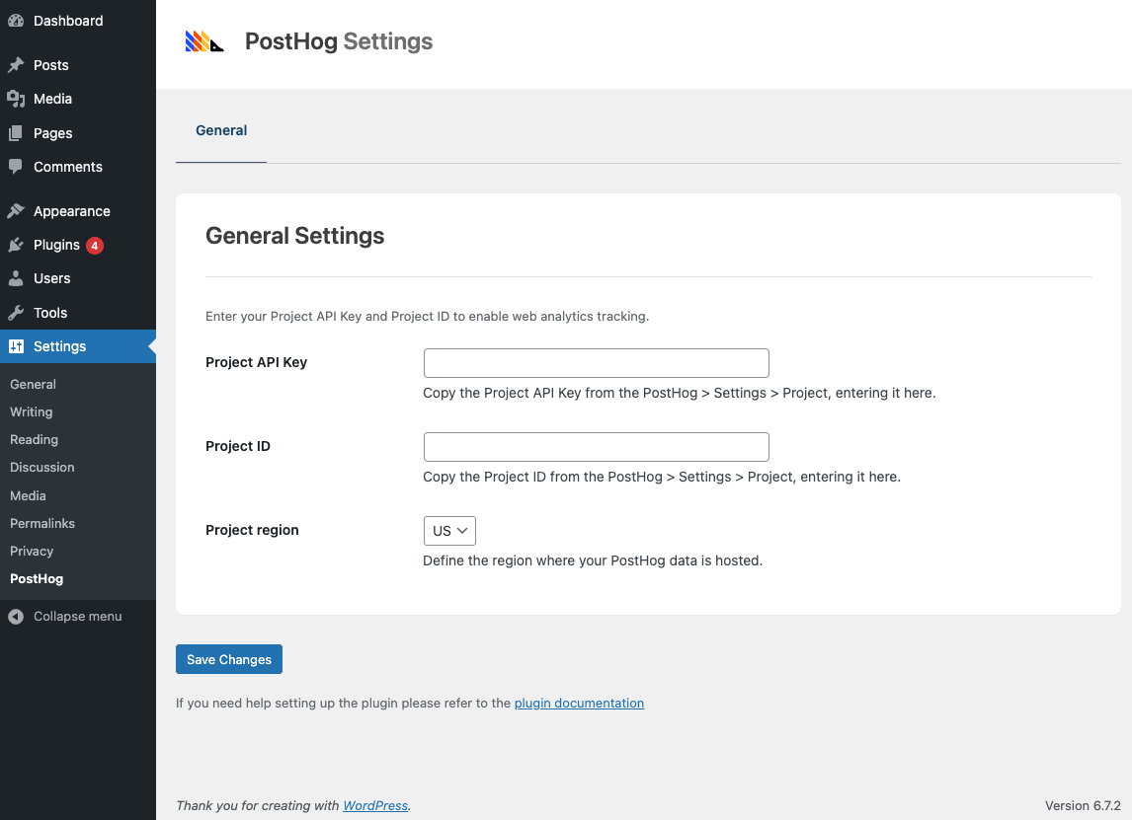Click the Save Changes button
The width and height of the screenshot is (1132, 820).
[229, 659]
